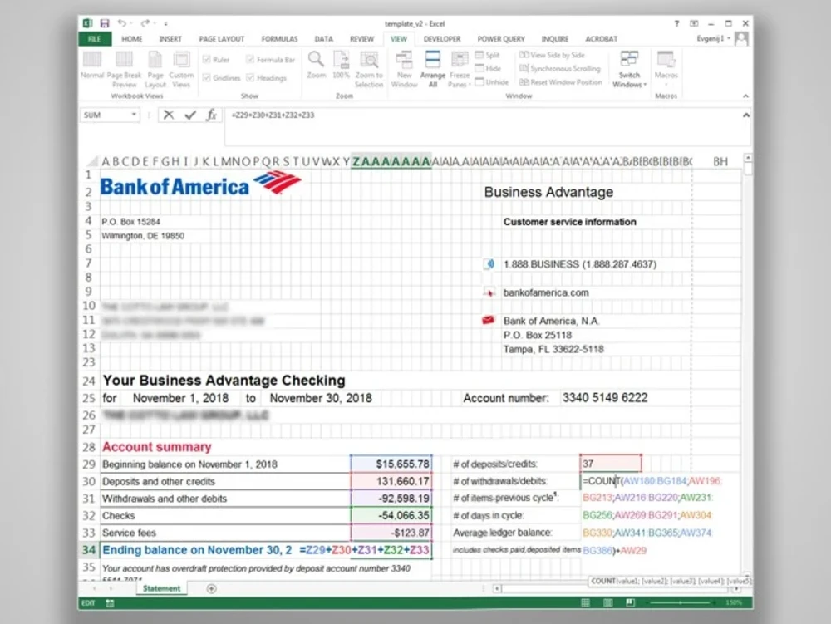Switch to the DATA tab
The height and width of the screenshot is (624, 831).
pyautogui.click(x=324, y=39)
